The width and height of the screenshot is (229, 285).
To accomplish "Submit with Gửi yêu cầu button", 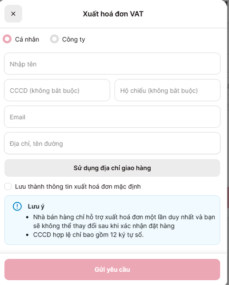I will (112, 269).
